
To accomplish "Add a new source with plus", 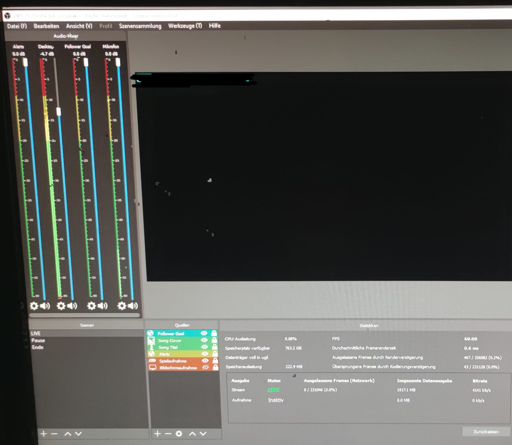I will tap(157, 434).
